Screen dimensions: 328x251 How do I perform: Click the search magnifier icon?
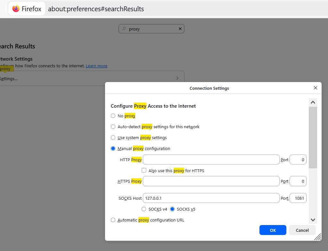124,29
